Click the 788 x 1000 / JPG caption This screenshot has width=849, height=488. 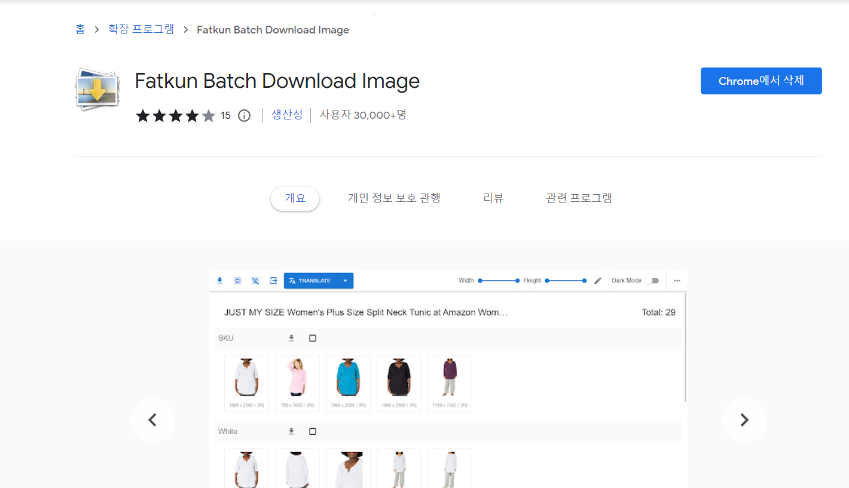(x=297, y=406)
